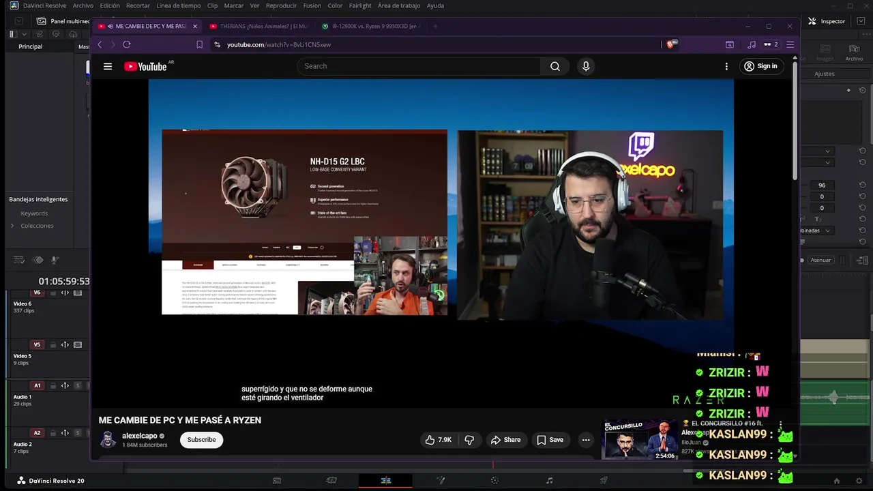Toggle the Resolve Inspector panel
Screen dimensions: 873x491
(x=827, y=21)
